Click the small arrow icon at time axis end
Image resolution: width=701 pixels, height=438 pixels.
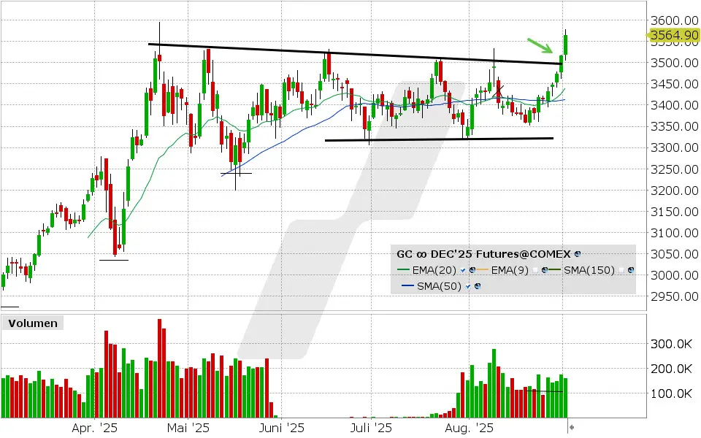click(x=571, y=427)
